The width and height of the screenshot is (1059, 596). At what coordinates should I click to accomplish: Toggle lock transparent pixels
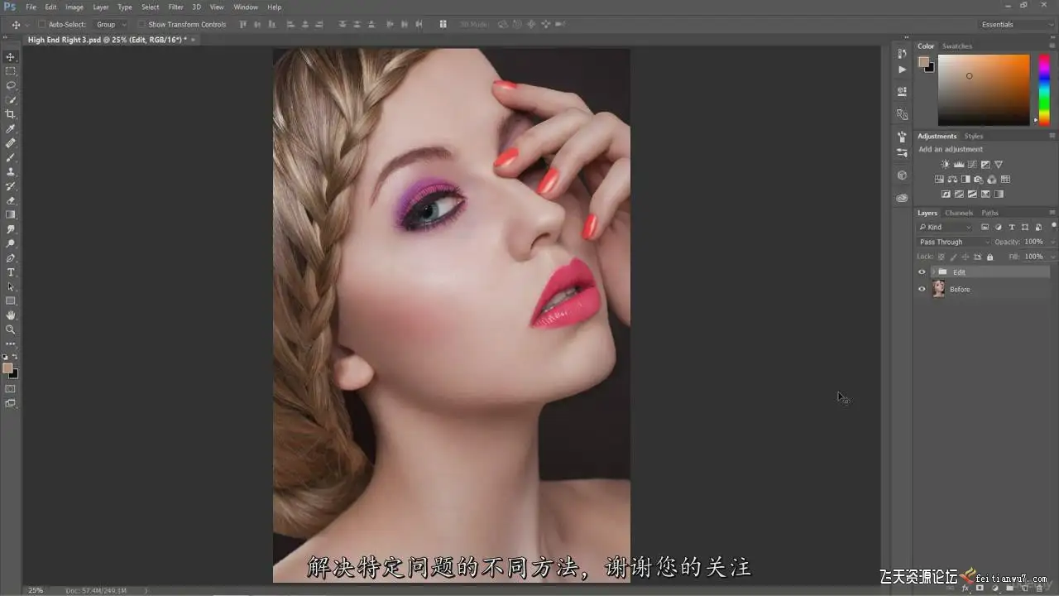click(942, 257)
